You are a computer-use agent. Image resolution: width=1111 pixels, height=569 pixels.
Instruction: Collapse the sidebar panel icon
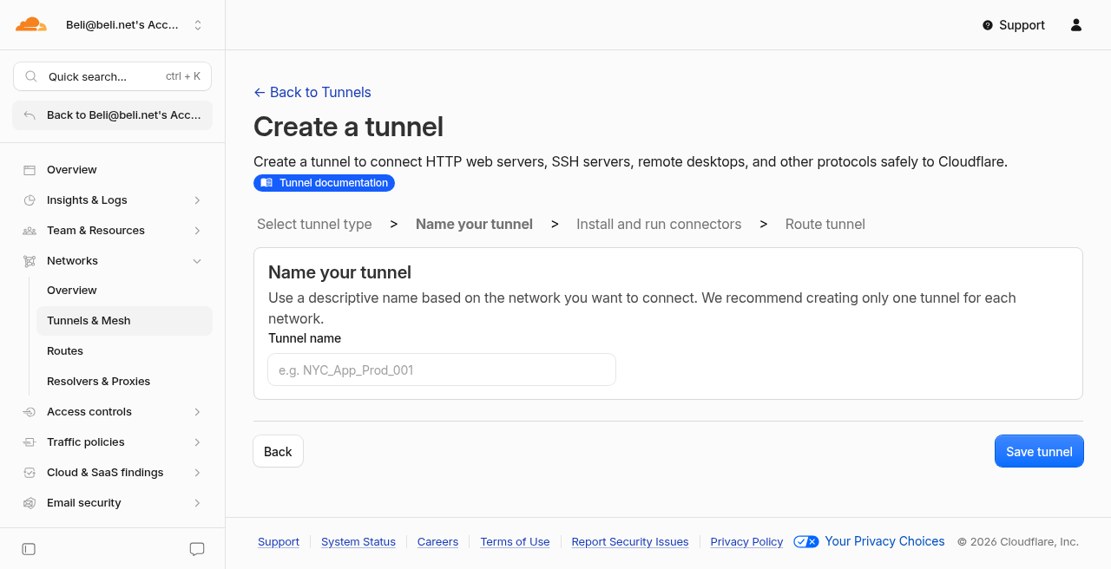(29, 549)
